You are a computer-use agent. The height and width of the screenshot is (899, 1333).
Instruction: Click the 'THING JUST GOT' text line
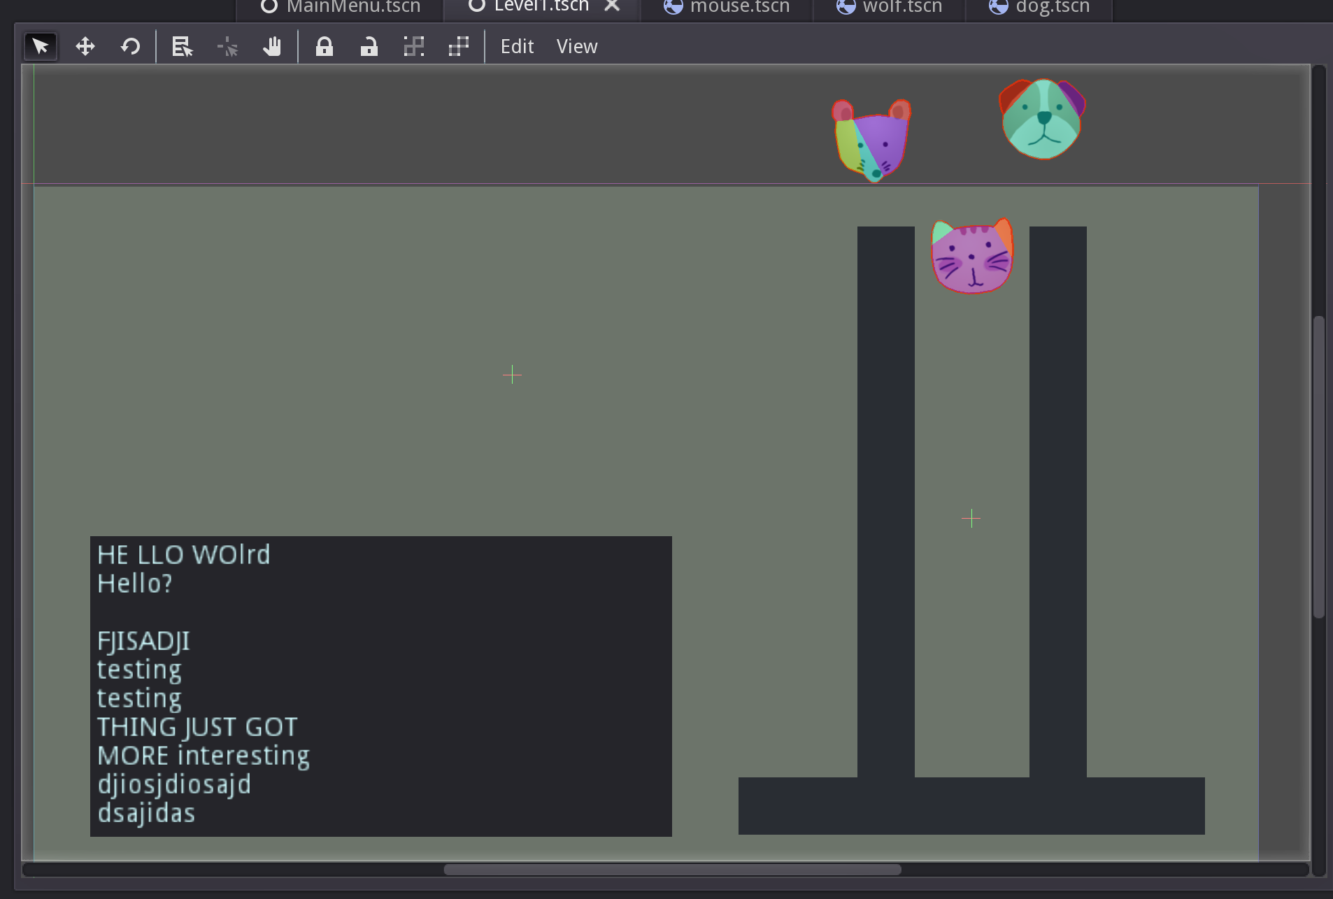(x=197, y=727)
